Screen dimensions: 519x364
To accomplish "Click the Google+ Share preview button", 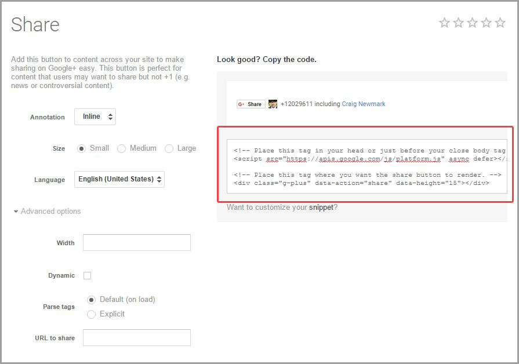I will (251, 104).
